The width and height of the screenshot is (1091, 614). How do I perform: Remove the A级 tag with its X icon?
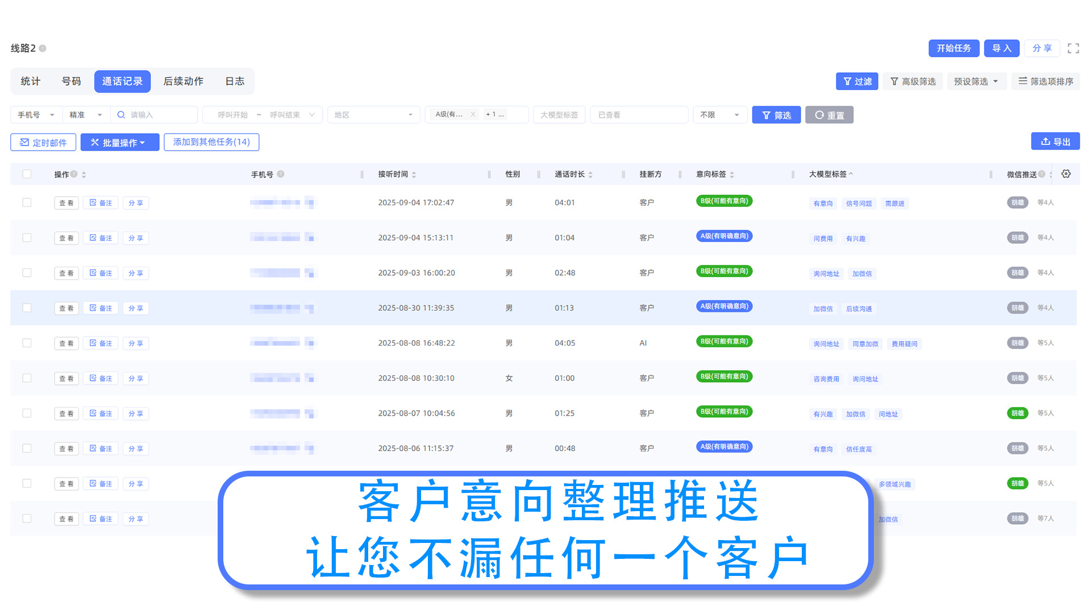click(x=473, y=114)
